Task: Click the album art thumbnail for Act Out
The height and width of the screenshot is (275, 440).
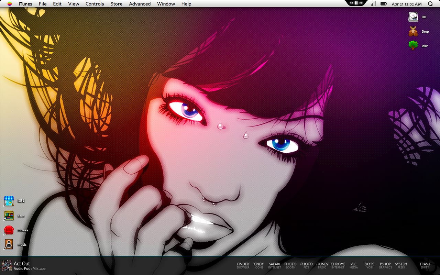Action: point(7,265)
